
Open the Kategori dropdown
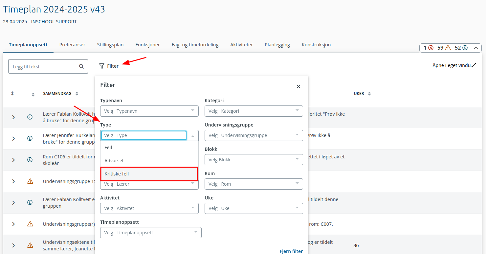[254, 111]
